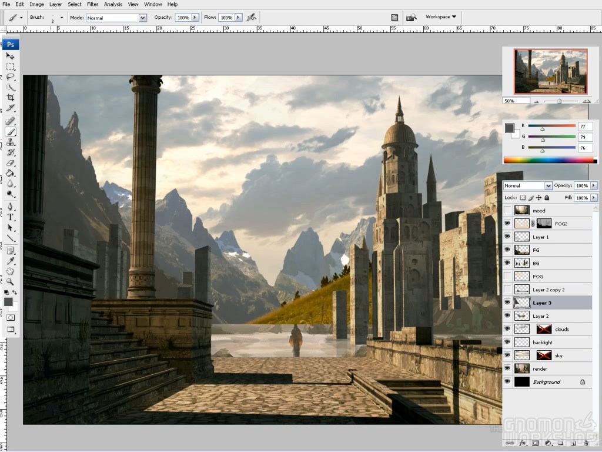This screenshot has height=452, width=602.
Task: Open the Workspace dropdown
Action: pyautogui.click(x=441, y=17)
